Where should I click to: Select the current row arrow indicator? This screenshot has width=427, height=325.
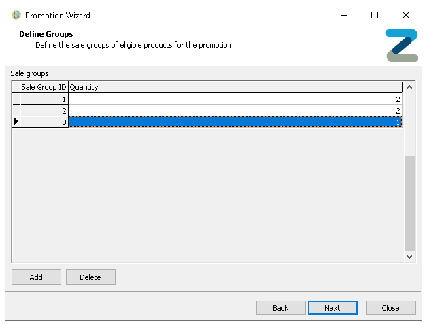pos(16,122)
